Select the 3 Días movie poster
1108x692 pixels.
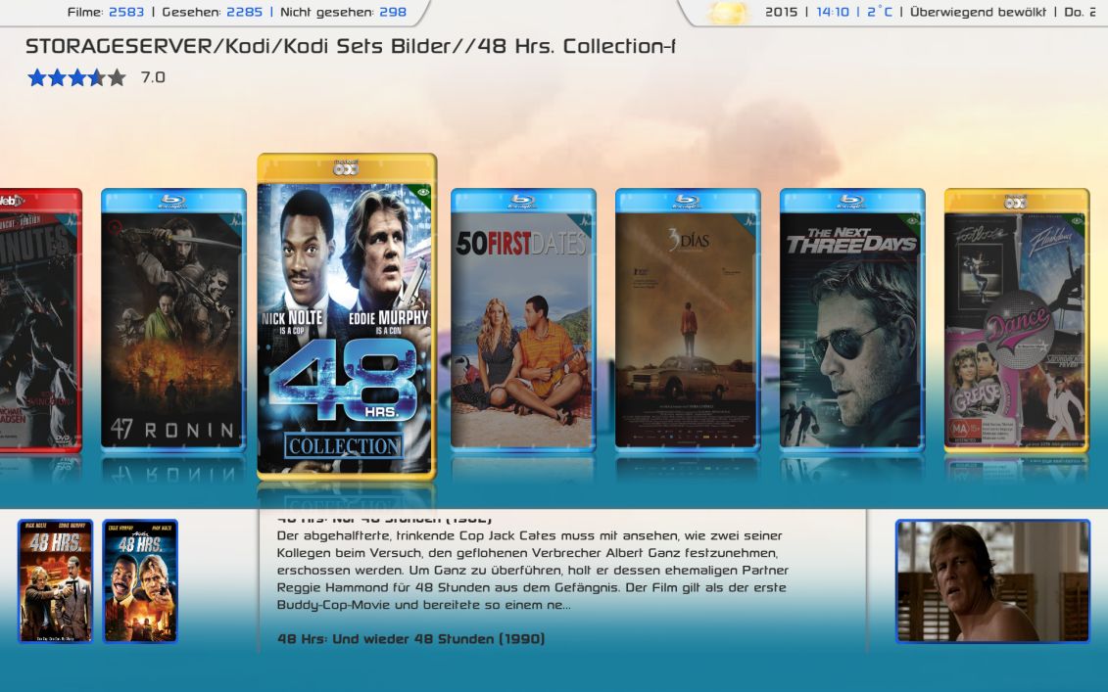pyautogui.click(x=688, y=319)
